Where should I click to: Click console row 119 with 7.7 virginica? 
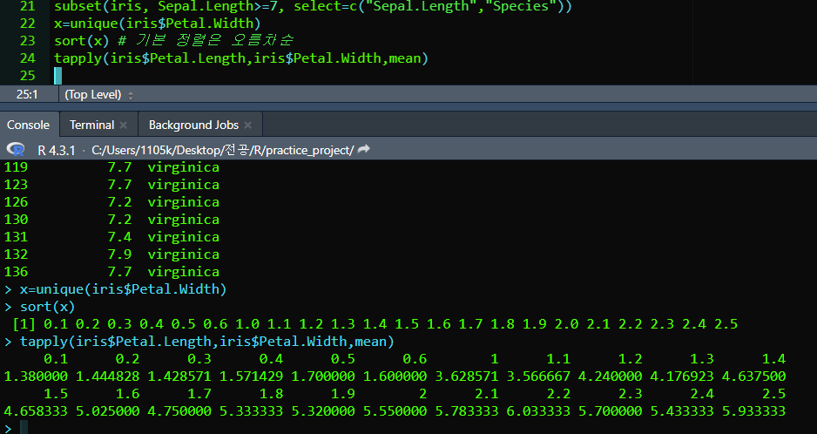tap(111, 167)
